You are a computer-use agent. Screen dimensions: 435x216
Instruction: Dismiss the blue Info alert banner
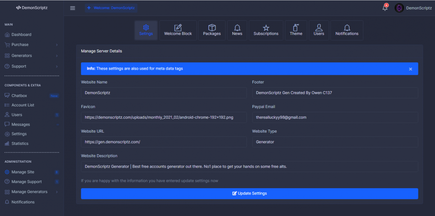click(x=410, y=69)
